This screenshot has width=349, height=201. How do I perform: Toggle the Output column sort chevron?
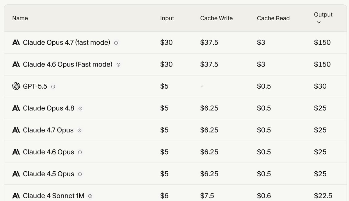318,22
